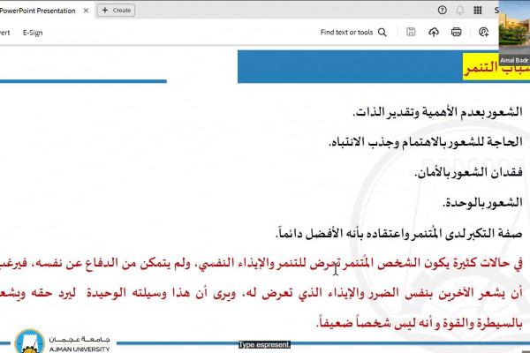Click the red paragraph's first line
This screenshot has height=353, width=530.
coord(397,264)
